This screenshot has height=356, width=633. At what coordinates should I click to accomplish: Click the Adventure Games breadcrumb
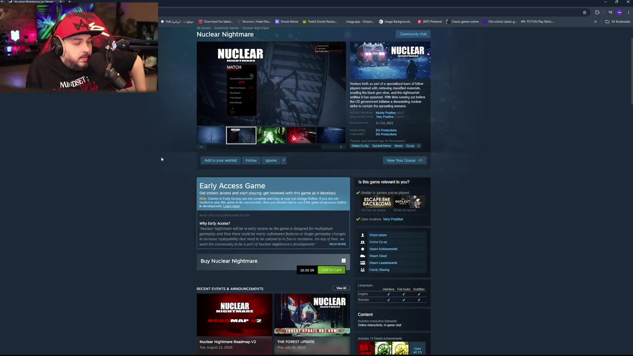pyautogui.click(x=226, y=28)
